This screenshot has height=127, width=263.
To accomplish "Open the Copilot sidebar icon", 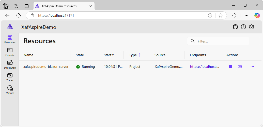I will click(x=257, y=15).
